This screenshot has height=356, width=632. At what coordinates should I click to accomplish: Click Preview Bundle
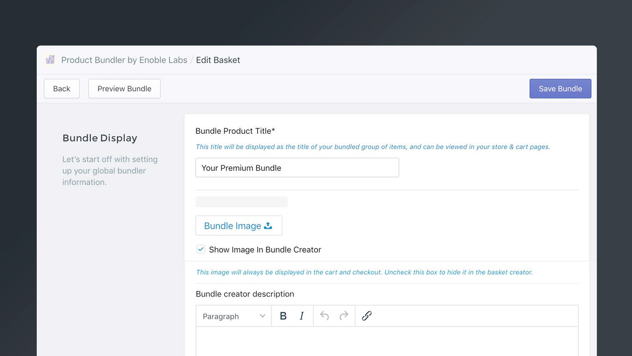pos(124,89)
